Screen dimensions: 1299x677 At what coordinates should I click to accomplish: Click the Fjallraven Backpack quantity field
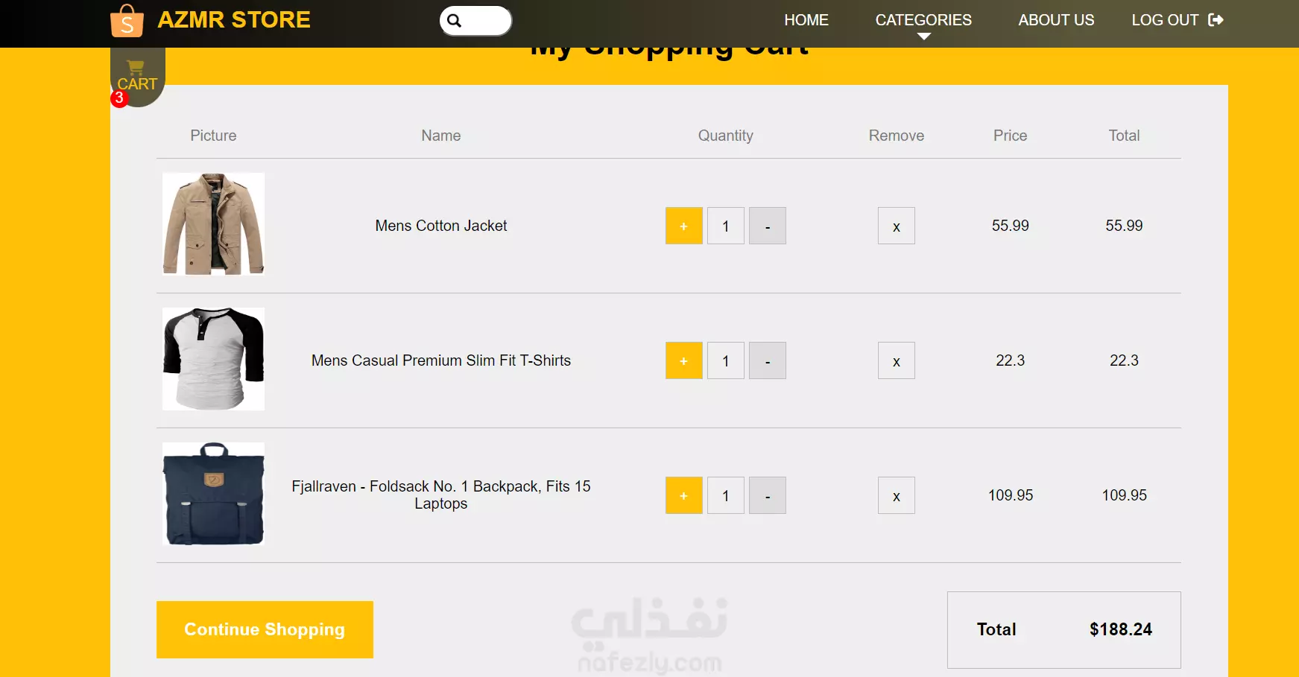pos(726,495)
